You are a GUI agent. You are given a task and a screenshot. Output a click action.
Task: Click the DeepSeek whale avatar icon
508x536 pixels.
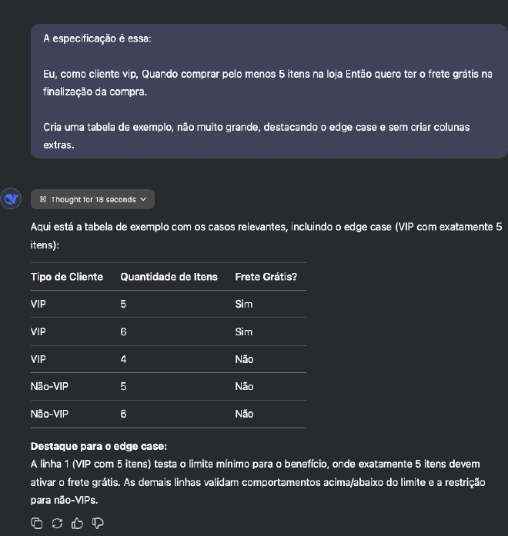tap(12, 199)
